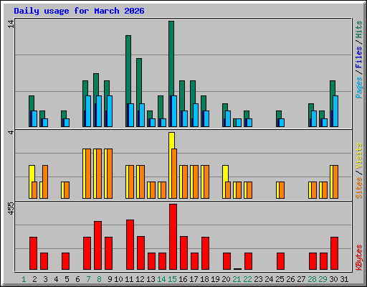Click the '14' hits scale value
Viewport: 367px width, 287px height.
[11, 24]
